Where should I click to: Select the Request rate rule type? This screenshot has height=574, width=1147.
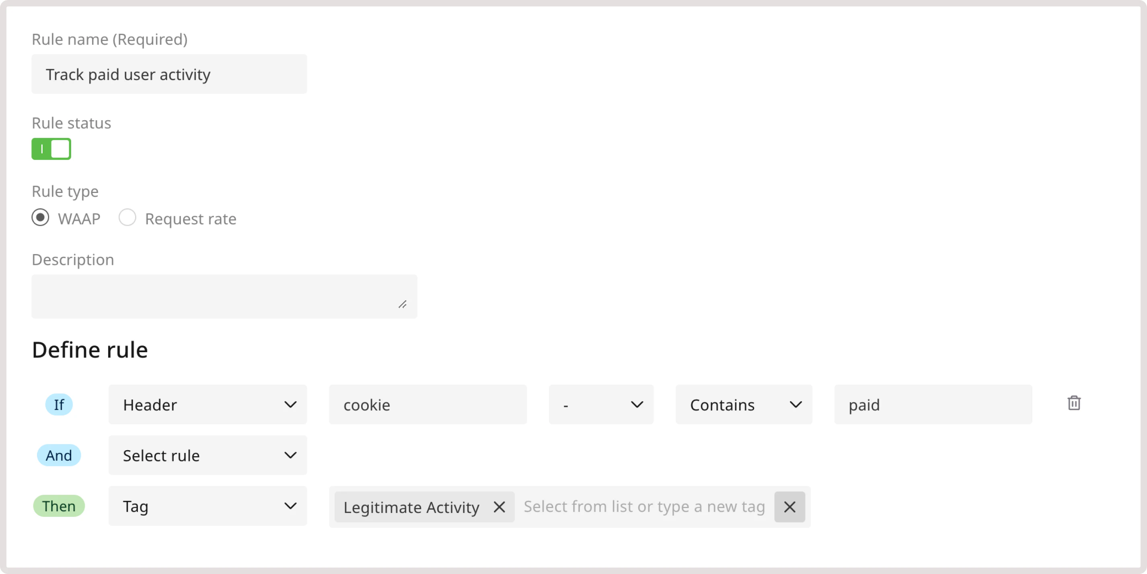(127, 218)
